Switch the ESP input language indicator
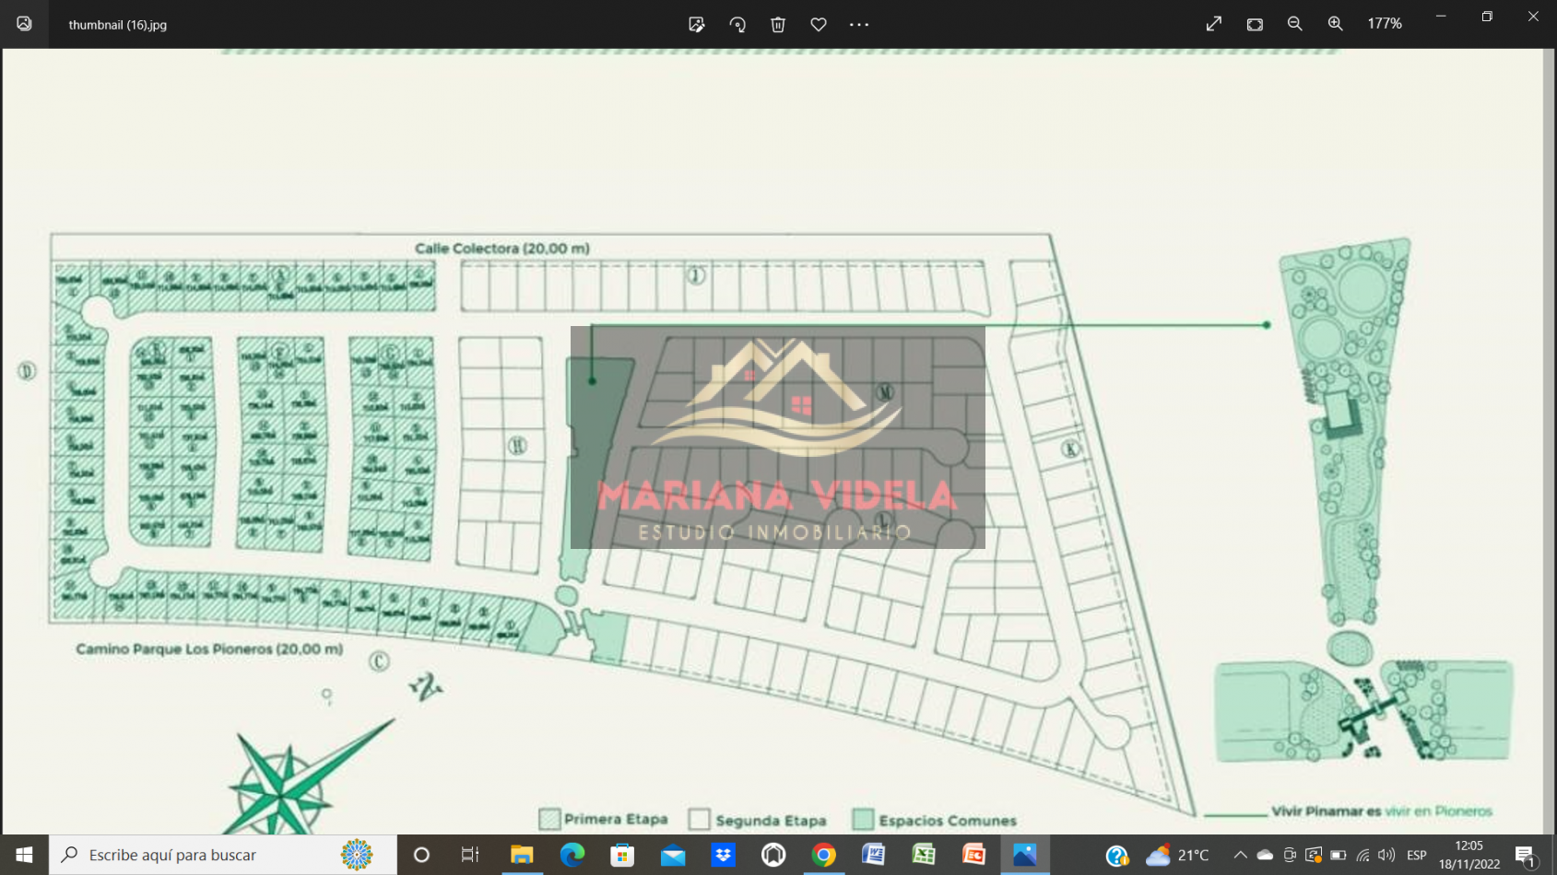 tap(1417, 855)
